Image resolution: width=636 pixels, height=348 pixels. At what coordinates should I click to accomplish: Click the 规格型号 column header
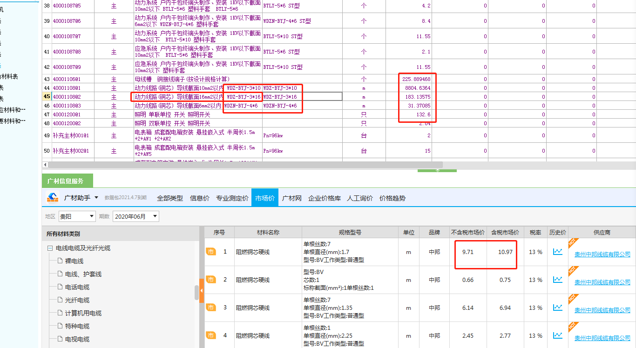click(350, 233)
